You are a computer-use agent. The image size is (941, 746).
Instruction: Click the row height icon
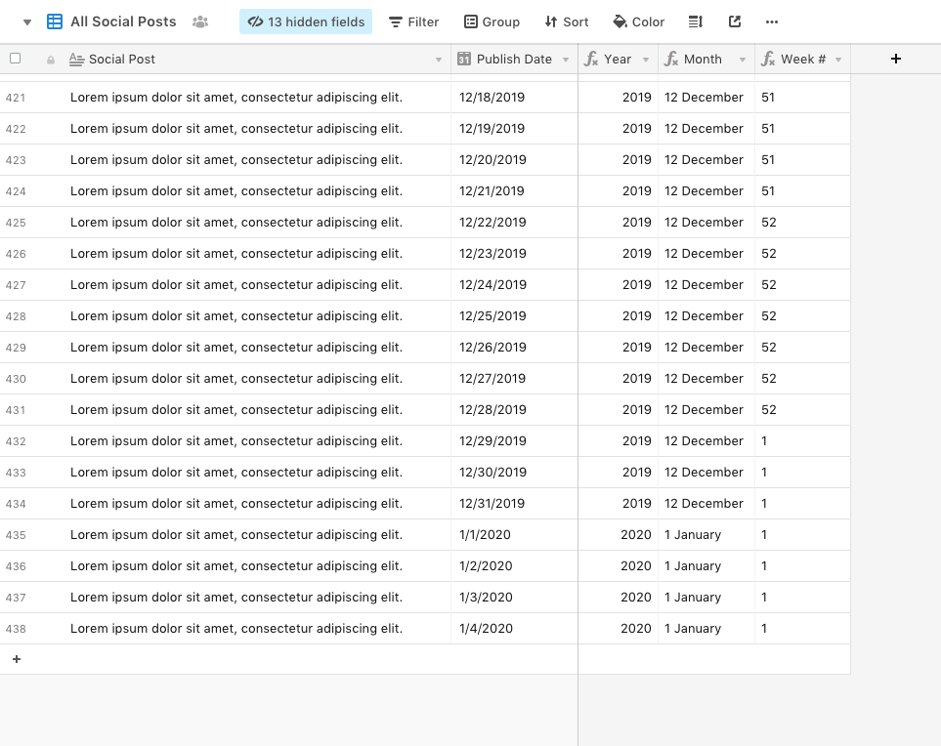pyautogui.click(x=695, y=21)
